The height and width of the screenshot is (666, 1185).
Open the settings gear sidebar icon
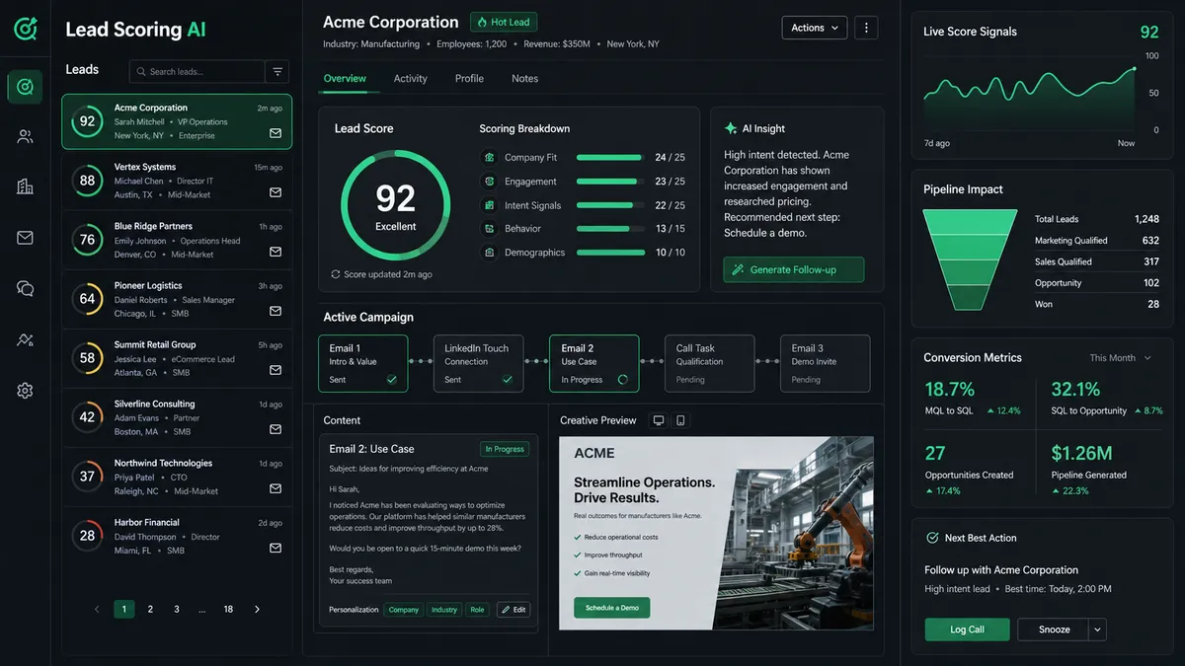pos(25,391)
